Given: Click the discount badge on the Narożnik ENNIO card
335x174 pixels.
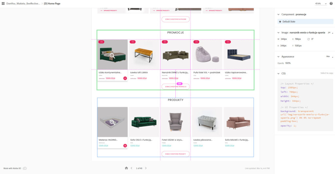Looking at the screenshot, I should click(x=165, y=42).
